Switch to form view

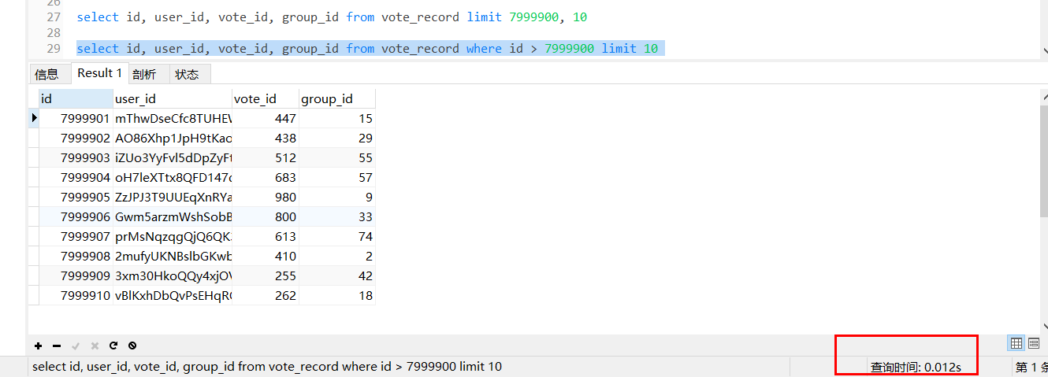[1034, 343]
